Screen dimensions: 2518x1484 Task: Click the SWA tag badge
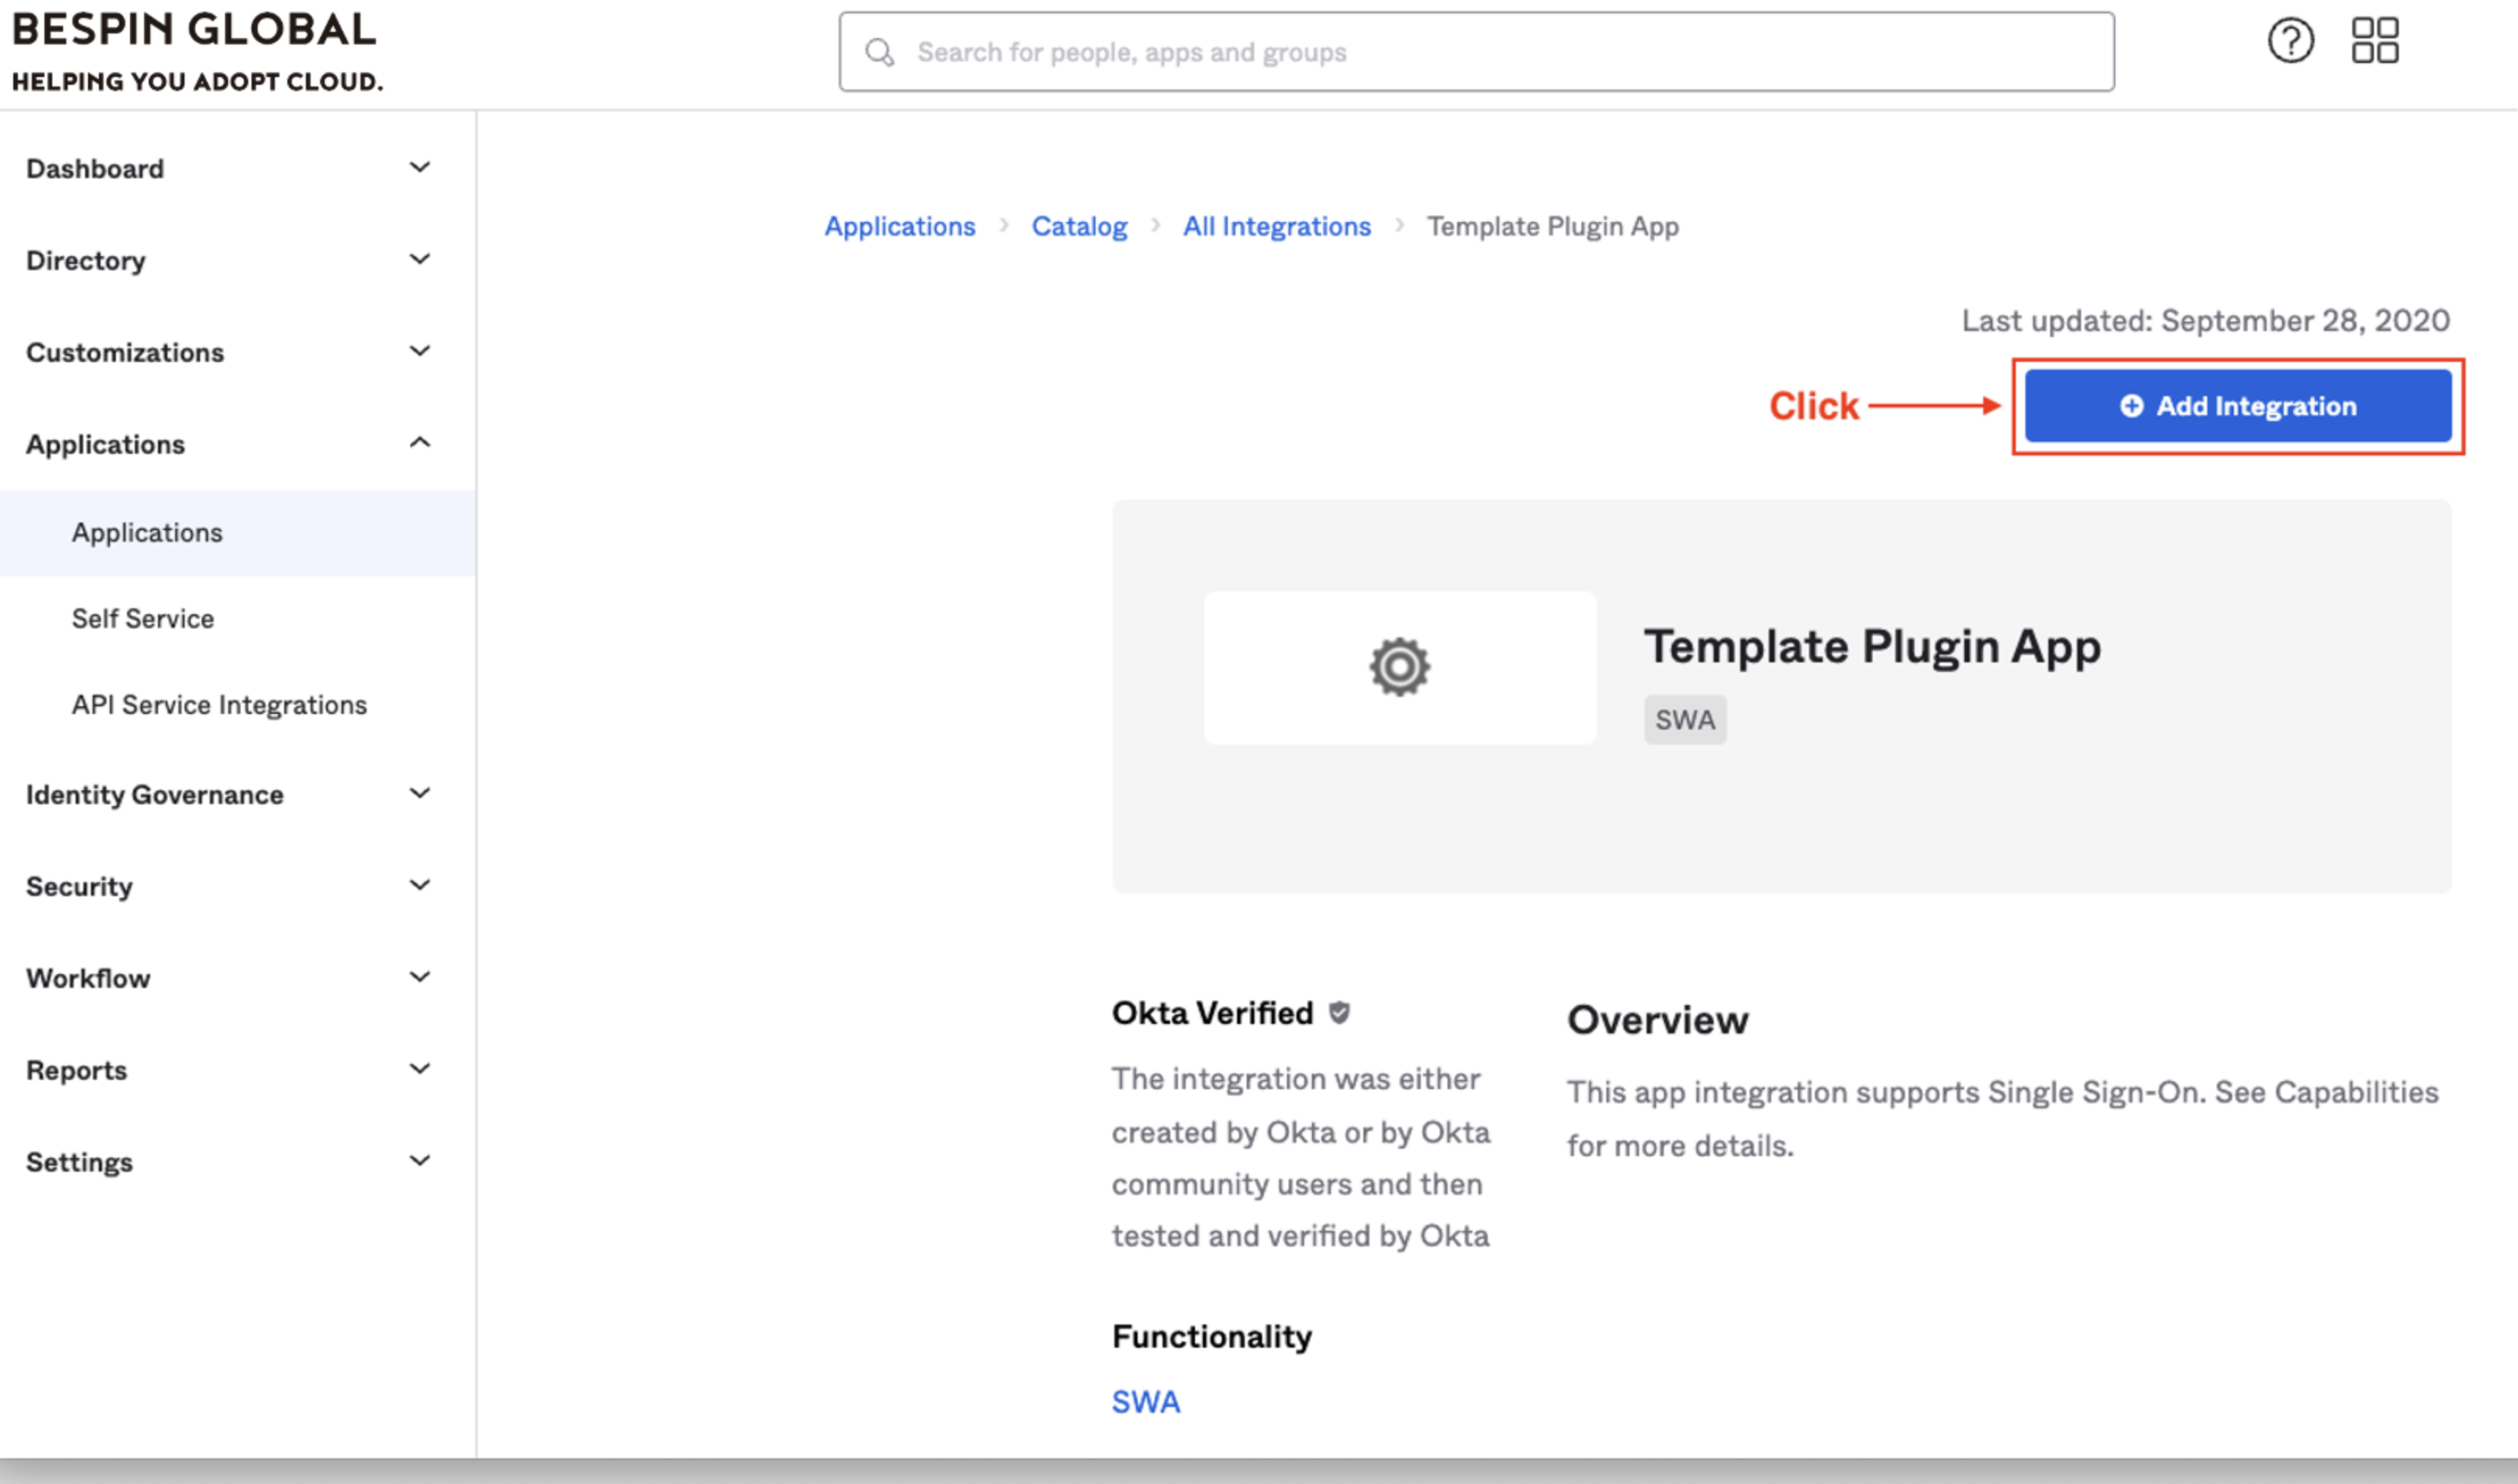tap(1684, 720)
